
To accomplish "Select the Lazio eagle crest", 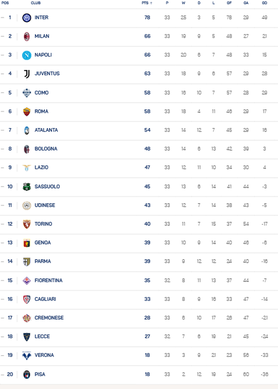I will pos(27,168).
